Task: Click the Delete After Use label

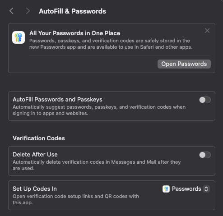Action: click(35, 155)
